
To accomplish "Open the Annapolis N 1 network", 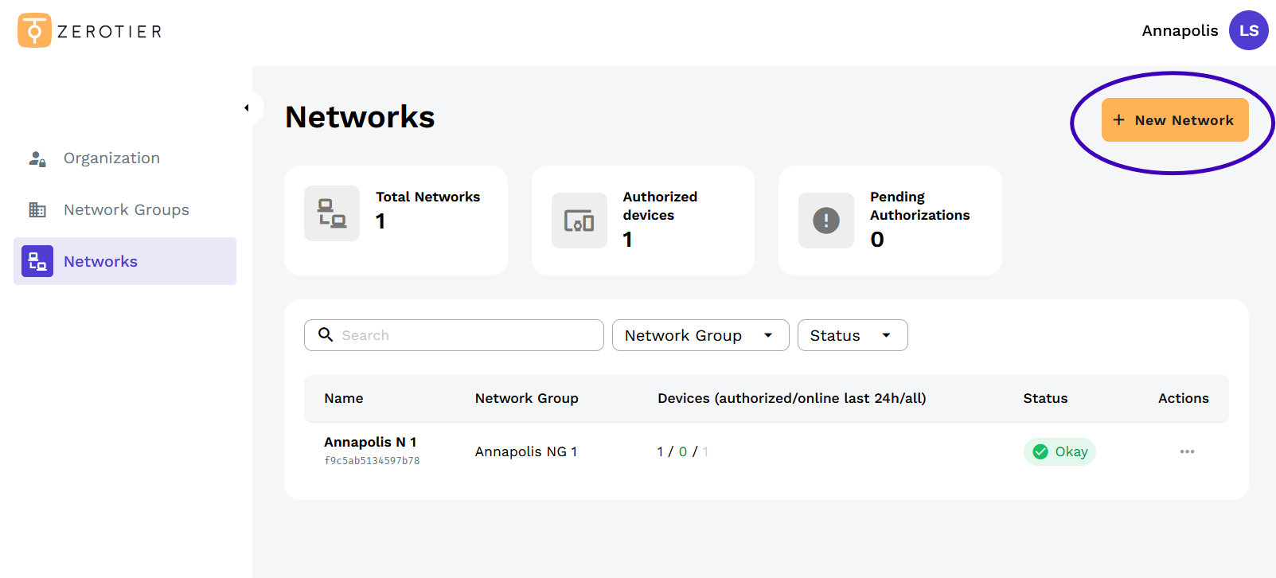I will [x=370, y=442].
